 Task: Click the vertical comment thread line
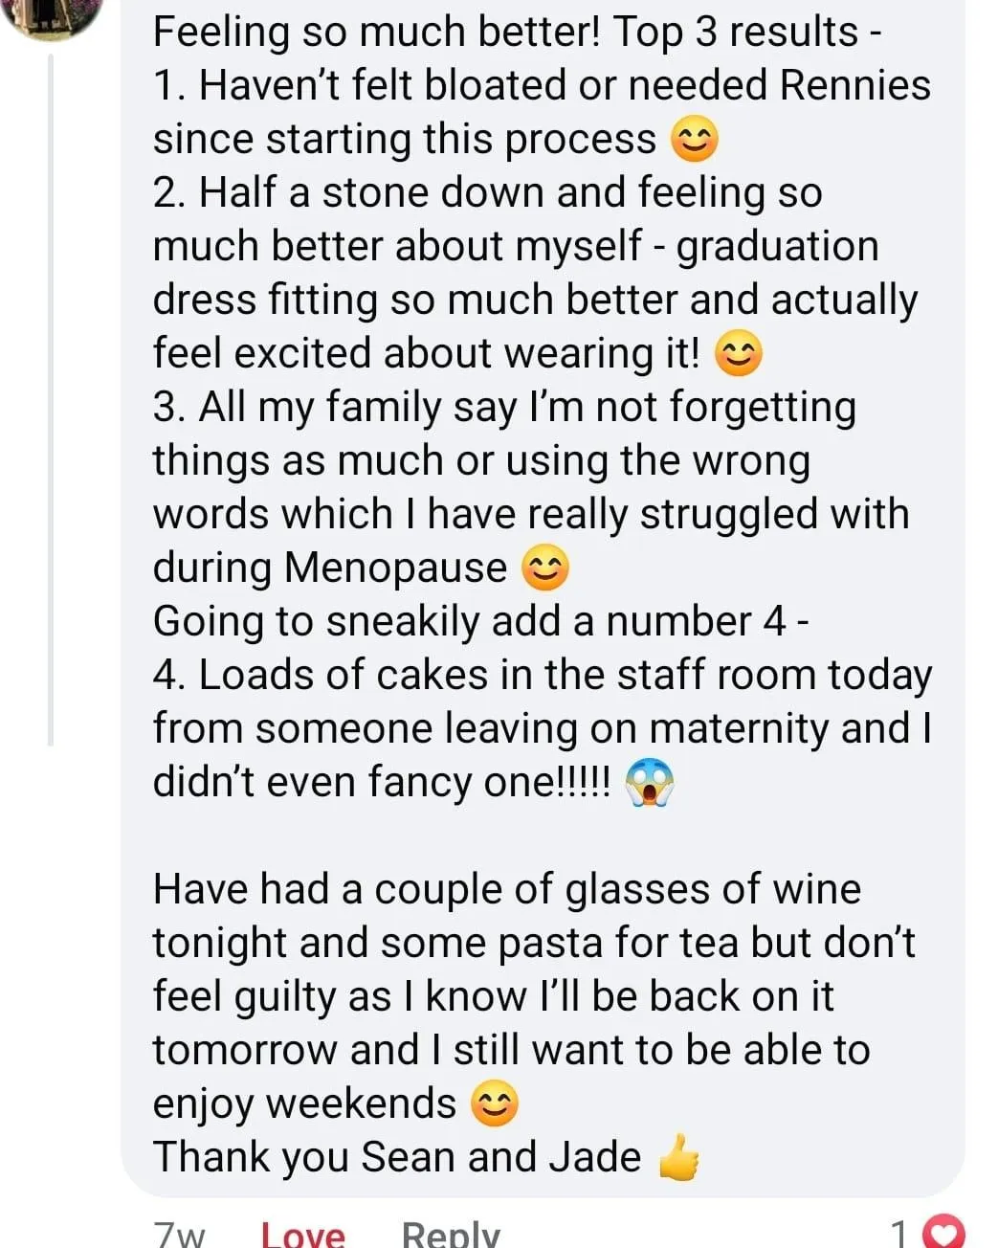click(x=51, y=399)
